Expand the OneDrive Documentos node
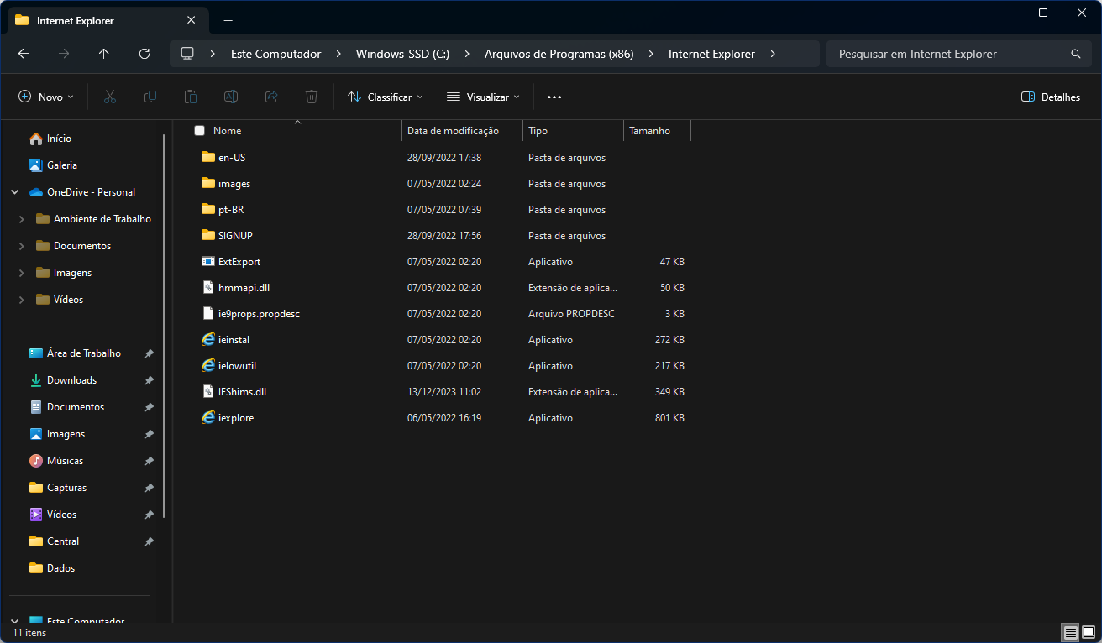Viewport: 1102px width, 643px height. point(22,246)
